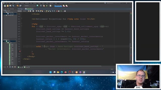The width and height of the screenshot is (161, 90).
Task: Click the orange Undo arrow
Action: [x=18, y=6]
